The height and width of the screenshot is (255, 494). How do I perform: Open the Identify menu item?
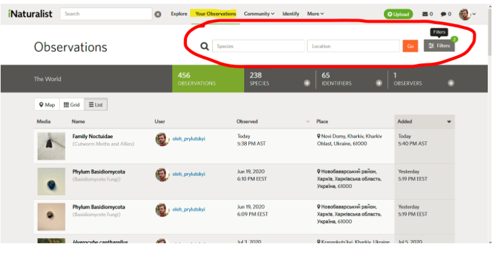(x=291, y=14)
